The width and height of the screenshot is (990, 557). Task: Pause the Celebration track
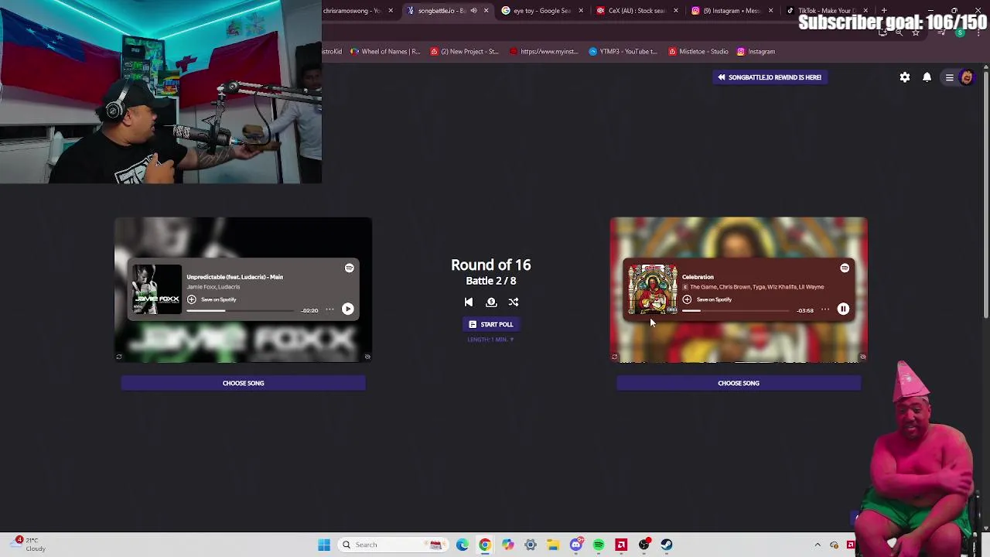pyautogui.click(x=843, y=309)
